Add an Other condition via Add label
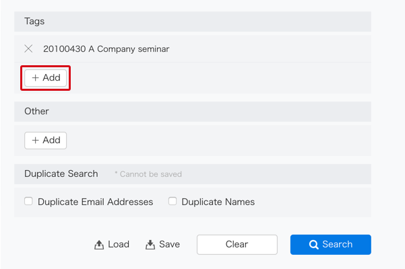The height and width of the screenshot is (269, 405). [51, 140]
